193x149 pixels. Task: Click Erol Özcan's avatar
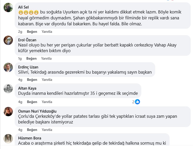click(8, 41)
